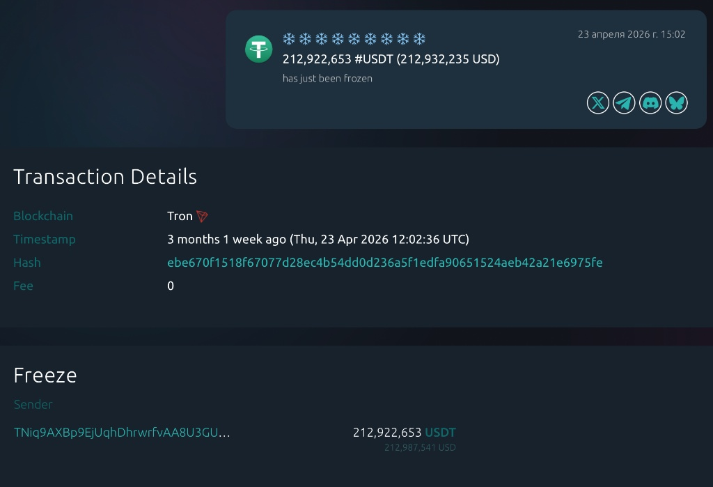Click the Sender label
The image size is (713, 487).
pyautogui.click(x=33, y=405)
